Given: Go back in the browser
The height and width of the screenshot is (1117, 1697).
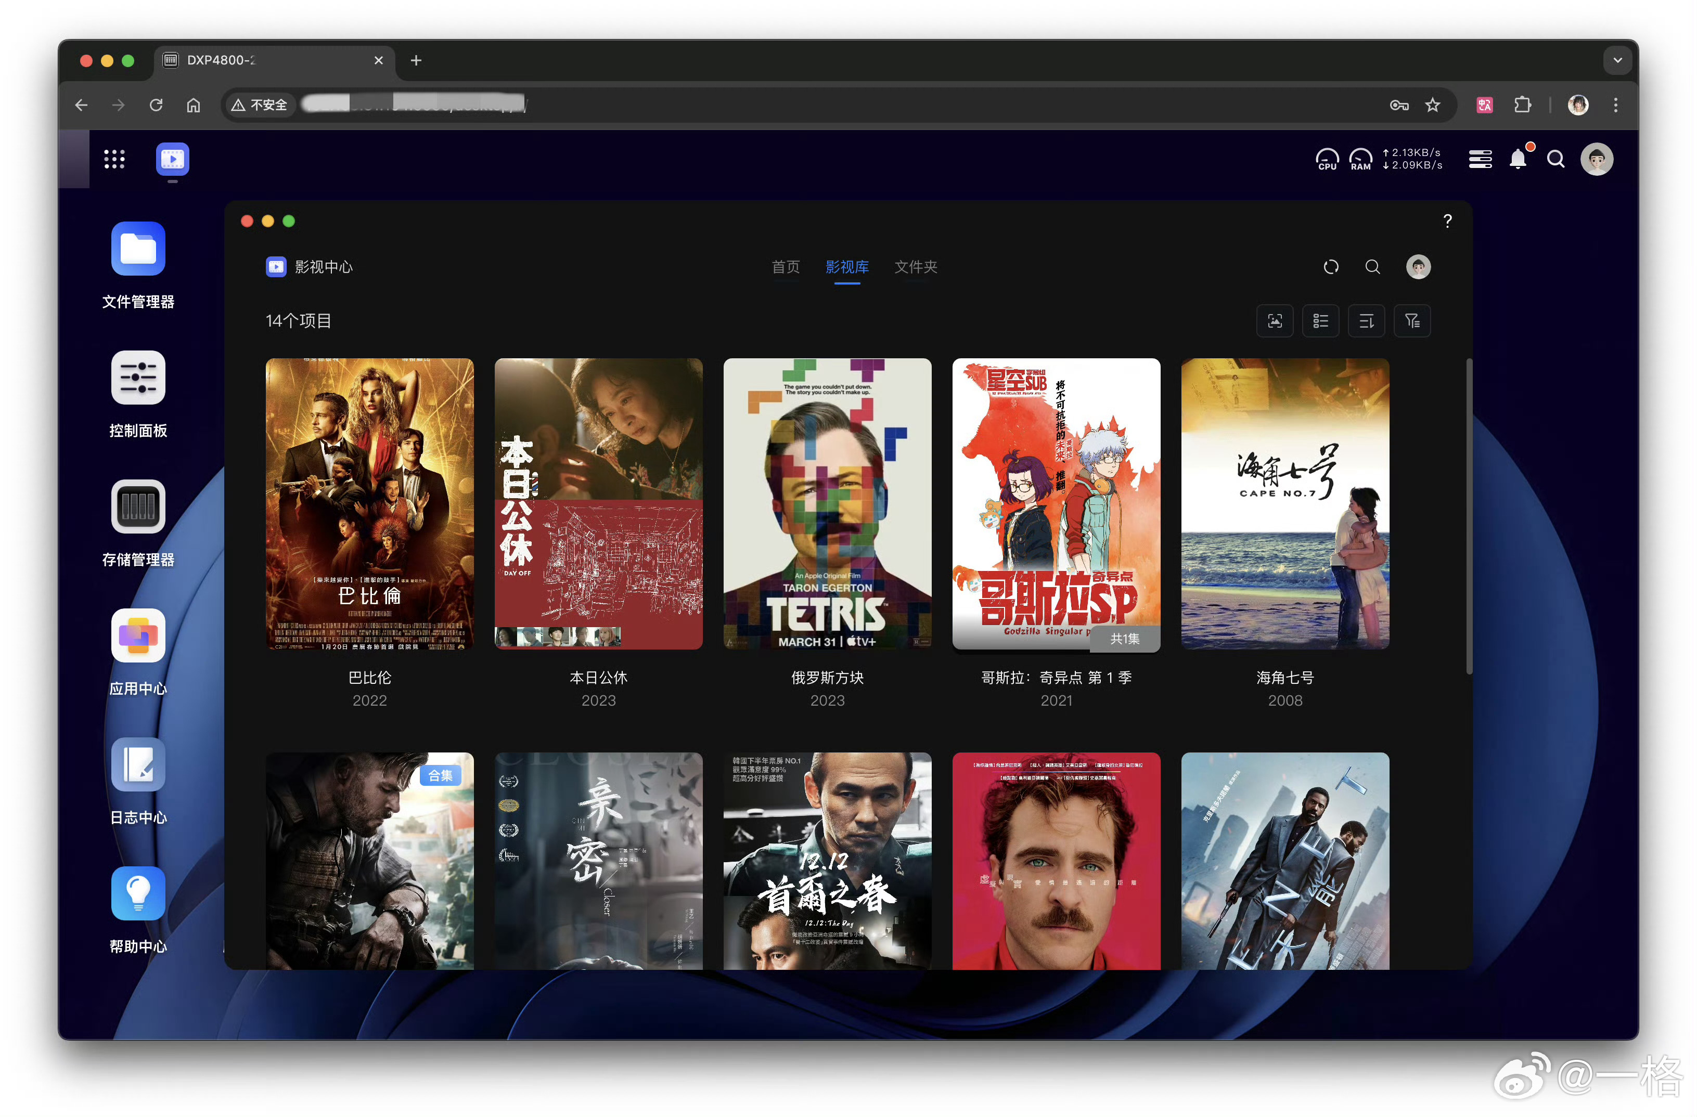Looking at the screenshot, I should click(x=81, y=105).
